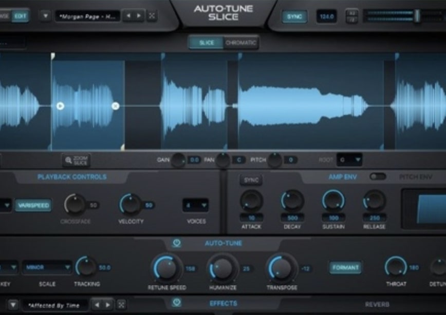Screen dimensions: 446x315
Task: Open the effects preset menu arrow
Action: pos(13,305)
